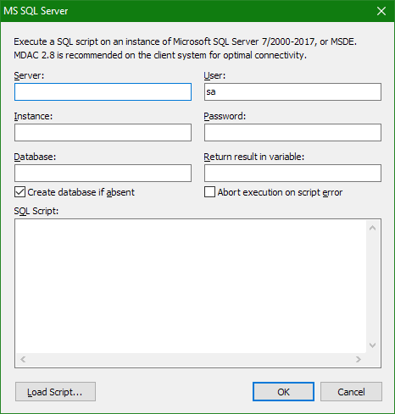Viewport: 395px width, 414px height.
Task: Focus the Instance text box
Action: tap(103, 132)
